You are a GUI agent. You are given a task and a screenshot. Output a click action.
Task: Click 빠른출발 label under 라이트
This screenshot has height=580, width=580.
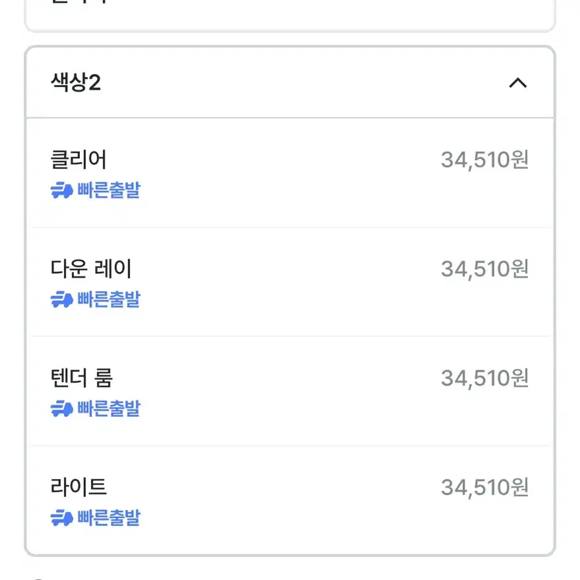[109, 517]
